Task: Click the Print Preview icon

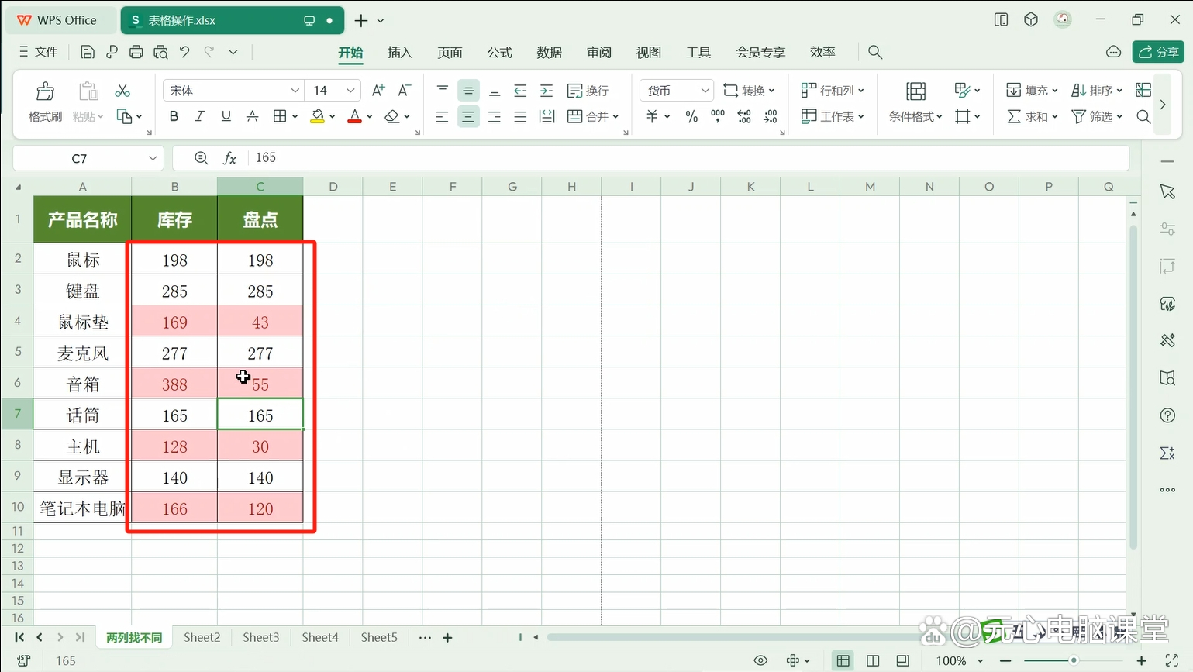Action: [x=160, y=52]
